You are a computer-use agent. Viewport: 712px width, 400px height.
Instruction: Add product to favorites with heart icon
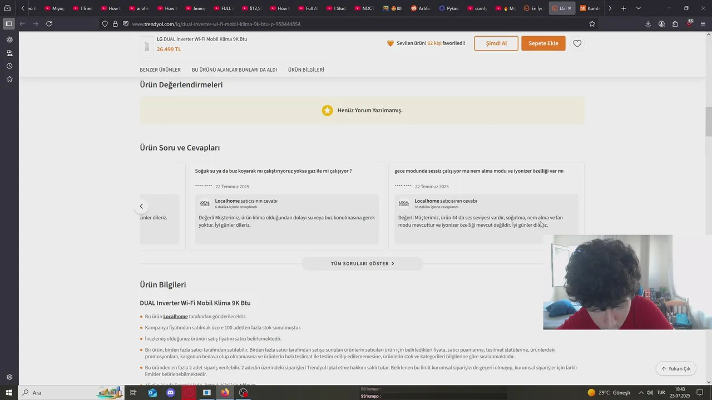[x=577, y=43]
